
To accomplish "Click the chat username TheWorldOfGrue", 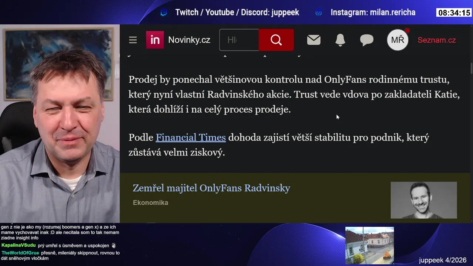I will 20,253.
